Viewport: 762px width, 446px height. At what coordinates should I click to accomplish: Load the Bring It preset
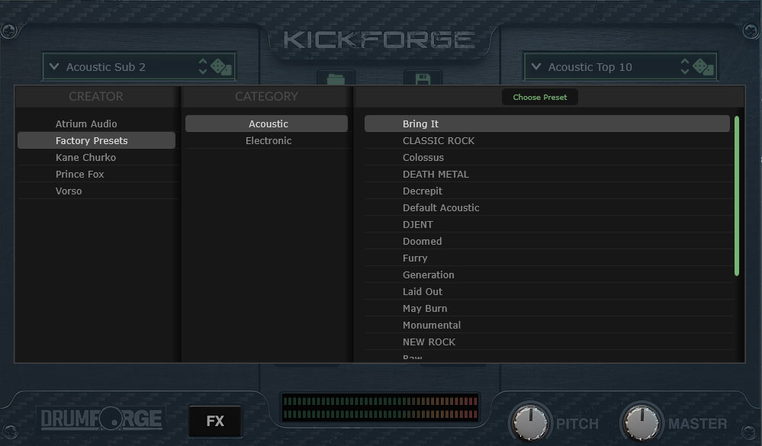547,124
